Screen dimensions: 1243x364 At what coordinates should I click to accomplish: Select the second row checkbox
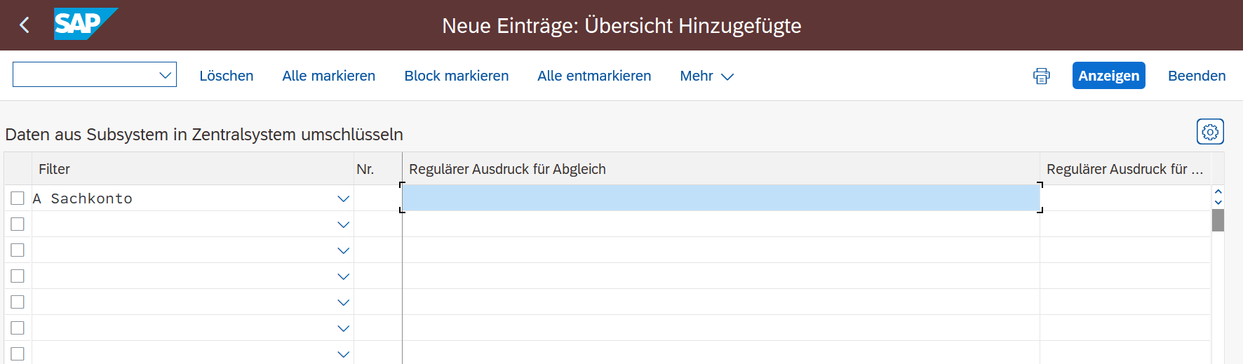(18, 224)
